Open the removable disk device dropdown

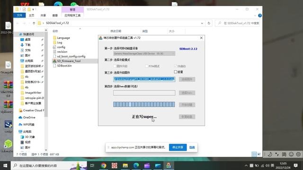(144, 53)
